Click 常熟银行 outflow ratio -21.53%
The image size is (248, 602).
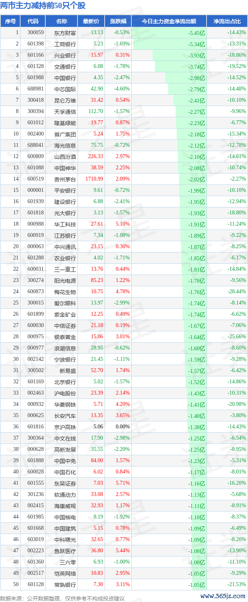(x=236, y=585)
